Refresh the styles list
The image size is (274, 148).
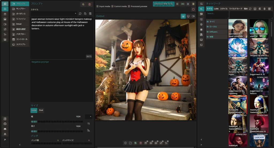click(x=80, y=13)
